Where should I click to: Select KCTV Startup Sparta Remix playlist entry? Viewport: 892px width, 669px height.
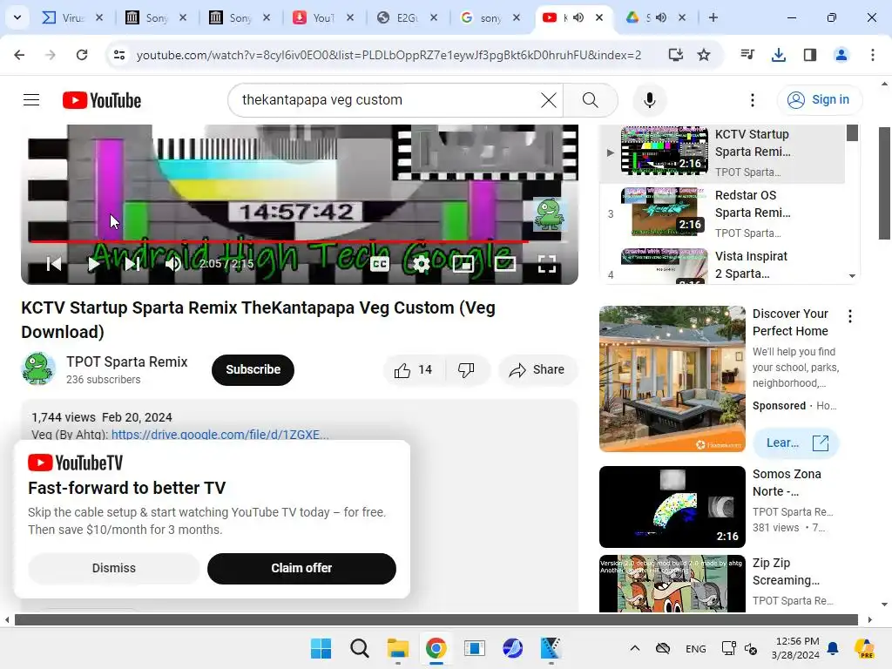(724, 152)
